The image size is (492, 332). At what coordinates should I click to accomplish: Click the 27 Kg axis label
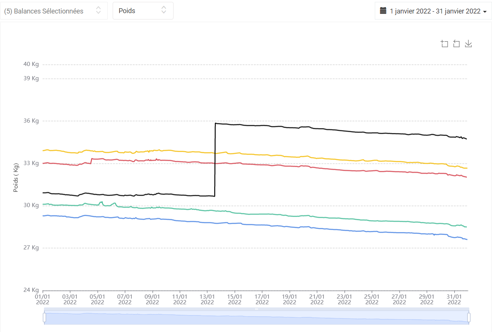point(31,247)
